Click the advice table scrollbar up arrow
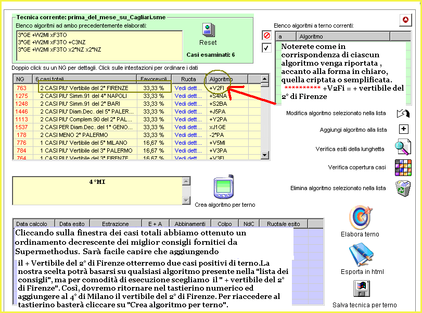Image resolution: width=422 pixels, height=313 pixels. tap(265, 79)
